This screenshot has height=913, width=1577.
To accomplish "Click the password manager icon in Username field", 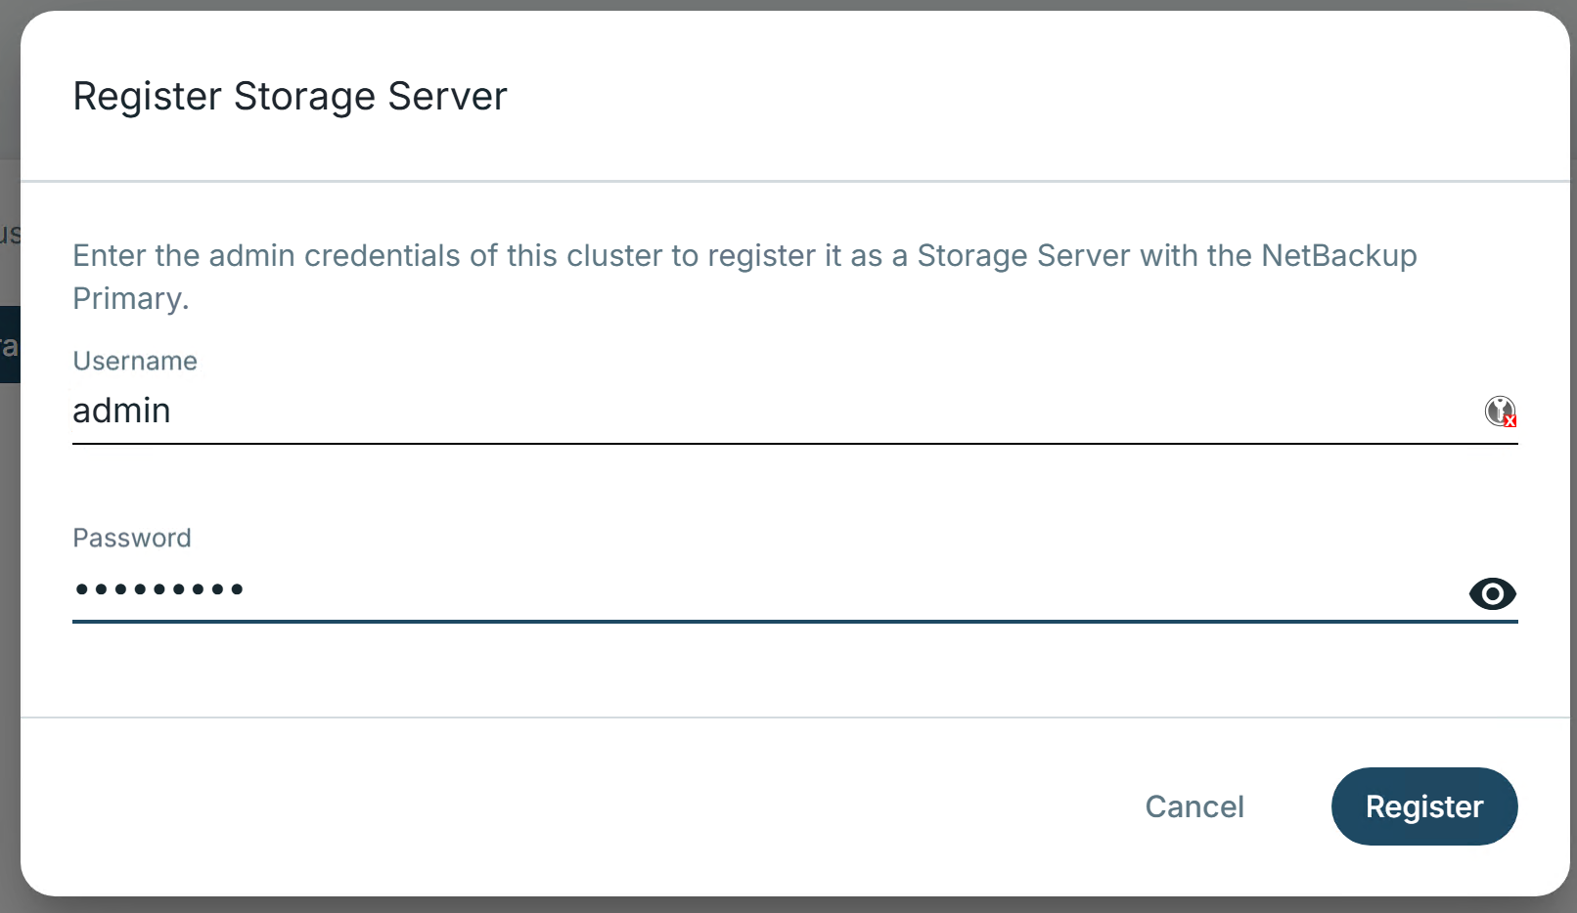I will 1499,411.
